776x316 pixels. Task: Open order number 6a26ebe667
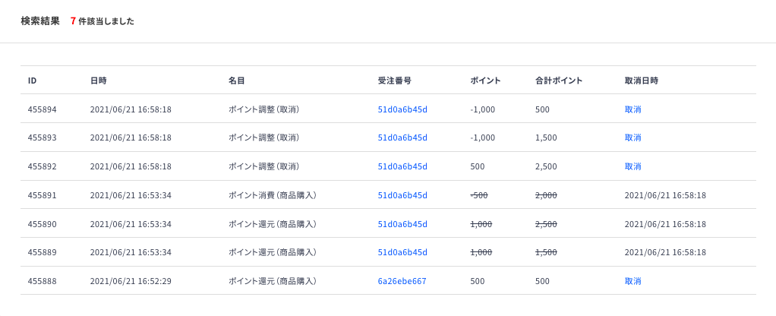(x=402, y=281)
